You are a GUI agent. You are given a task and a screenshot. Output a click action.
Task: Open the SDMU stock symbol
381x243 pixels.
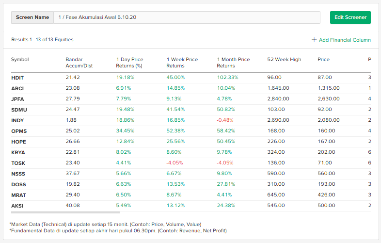19,110
